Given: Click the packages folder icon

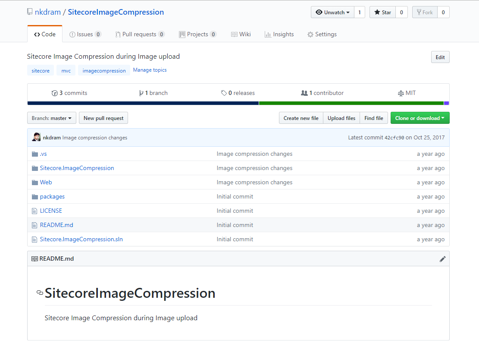Looking at the screenshot, I should 35,197.
